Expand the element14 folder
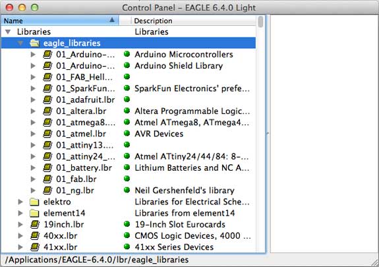Image resolution: width=379 pixels, height=267 pixels. click(20, 213)
